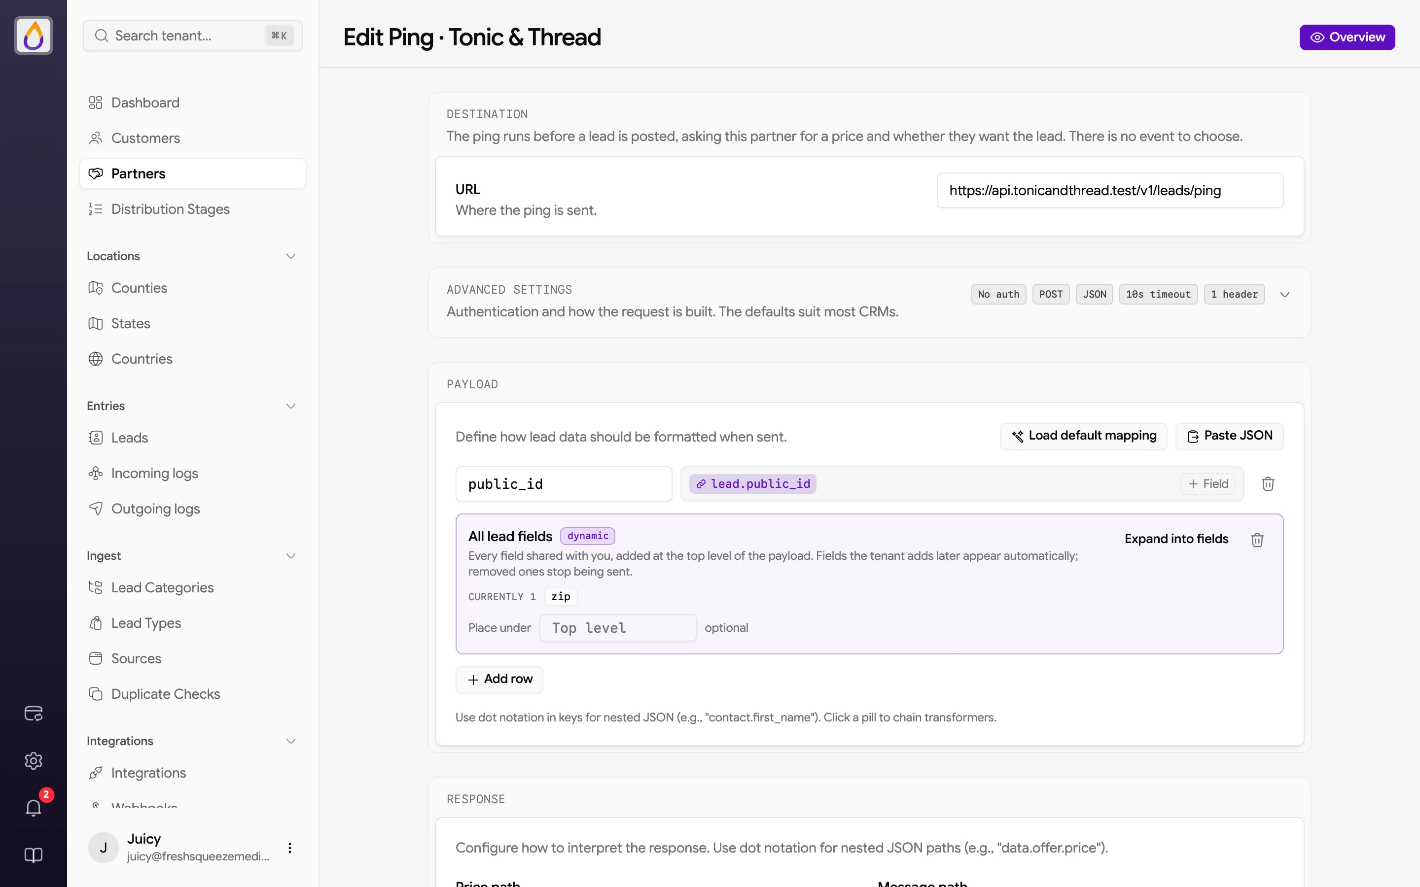Collapse the Ingest section
1420x887 pixels.
tap(290, 555)
